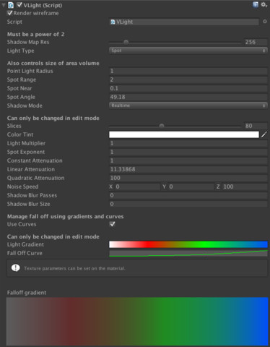The image size is (270, 347).
Task: Click the Shadow Blur Passes field
Action: click(x=188, y=195)
